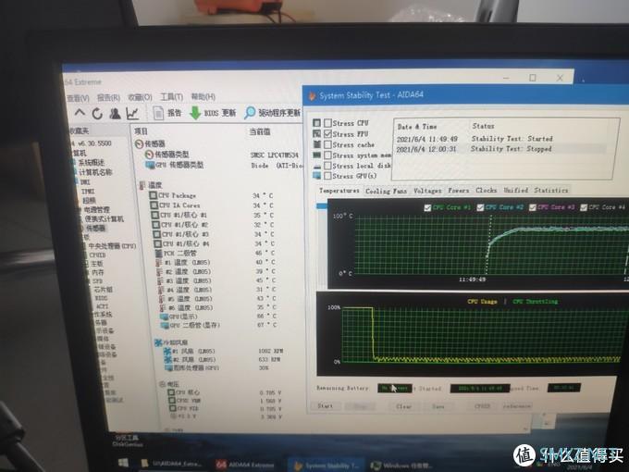Click the green BIOS 更新 arrow icon
This screenshot has height=472, width=629.
point(195,113)
